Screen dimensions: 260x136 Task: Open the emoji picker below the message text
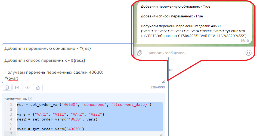[7, 88]
